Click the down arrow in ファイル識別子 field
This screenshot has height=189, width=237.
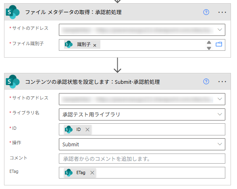[209, 48]
